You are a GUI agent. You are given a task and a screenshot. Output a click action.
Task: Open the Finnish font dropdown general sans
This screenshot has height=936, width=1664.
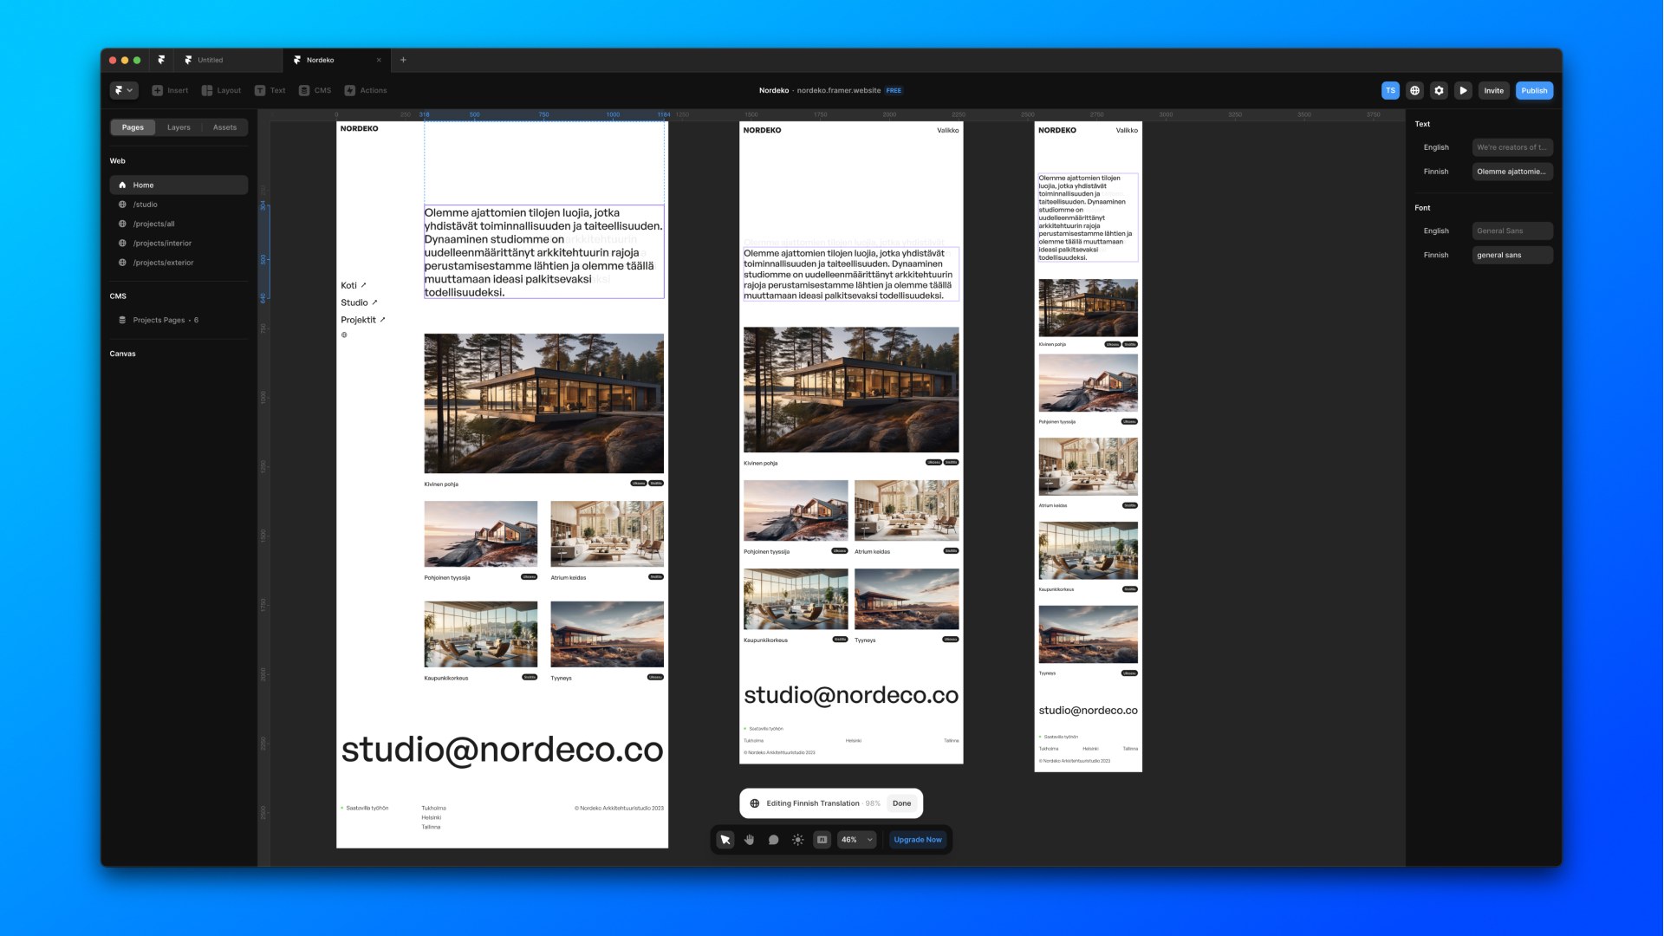(1511, 255)
